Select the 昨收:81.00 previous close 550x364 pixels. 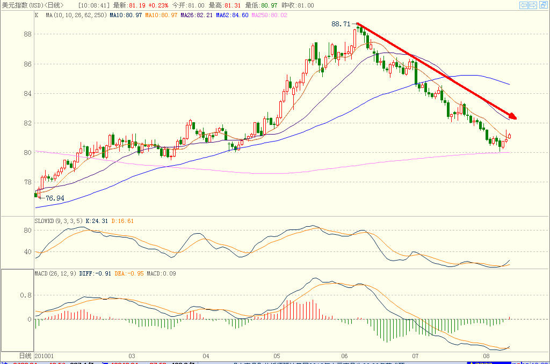click(298, 5)
